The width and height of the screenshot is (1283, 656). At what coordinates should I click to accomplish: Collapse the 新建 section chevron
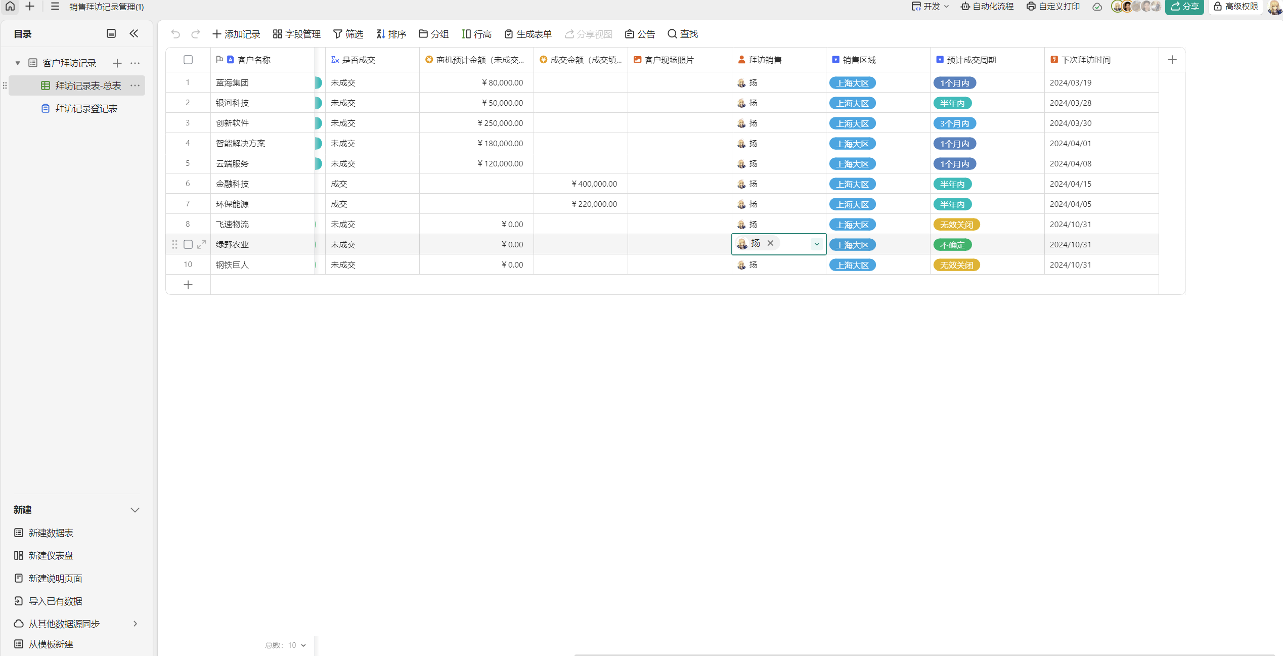[x=135, y=510]
